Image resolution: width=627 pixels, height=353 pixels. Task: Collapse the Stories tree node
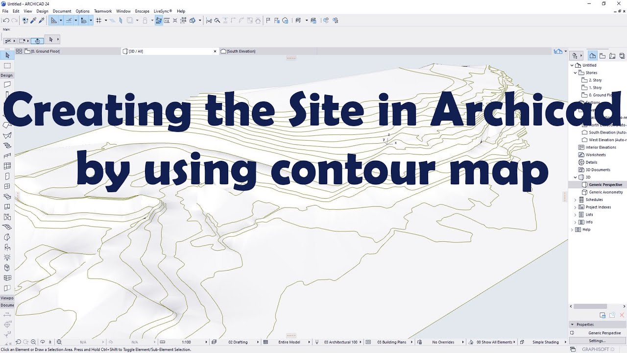576,73
